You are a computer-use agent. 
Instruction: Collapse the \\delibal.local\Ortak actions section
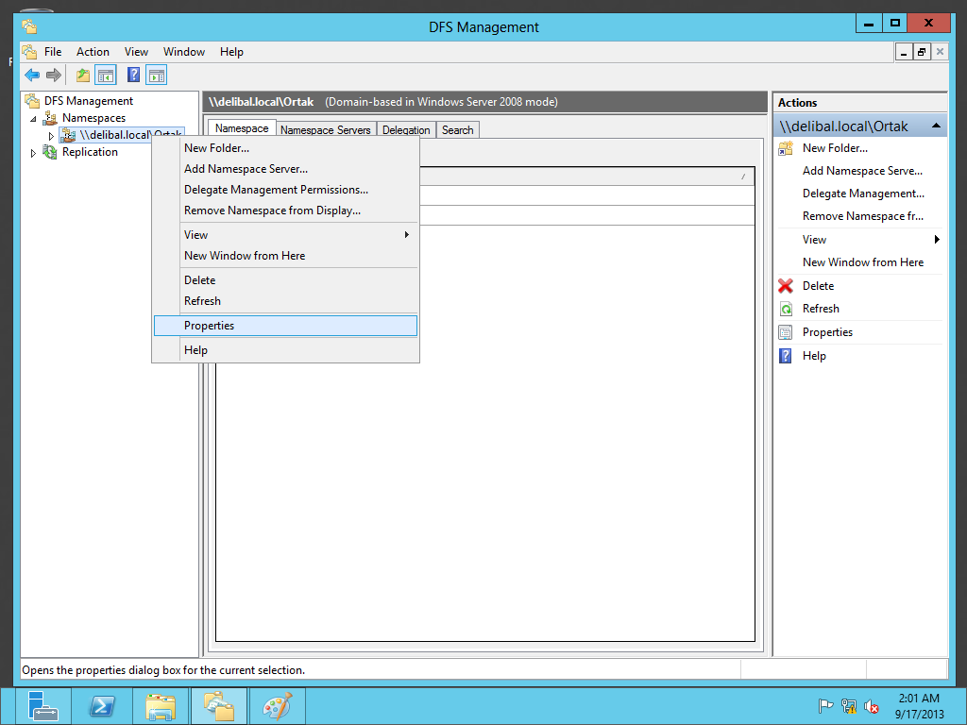click(x=935, y=126)
